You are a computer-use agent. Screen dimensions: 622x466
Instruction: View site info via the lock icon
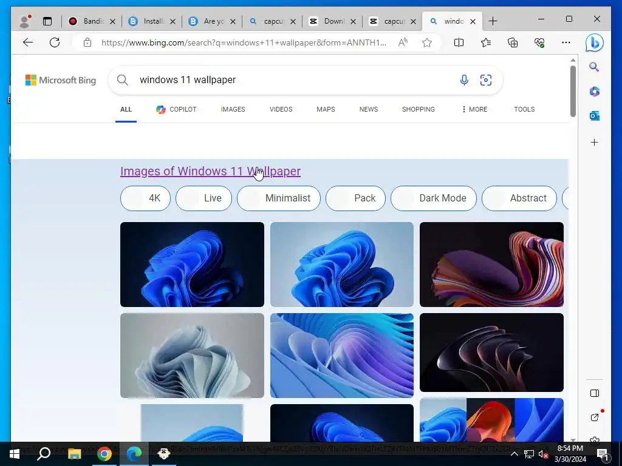87,42
